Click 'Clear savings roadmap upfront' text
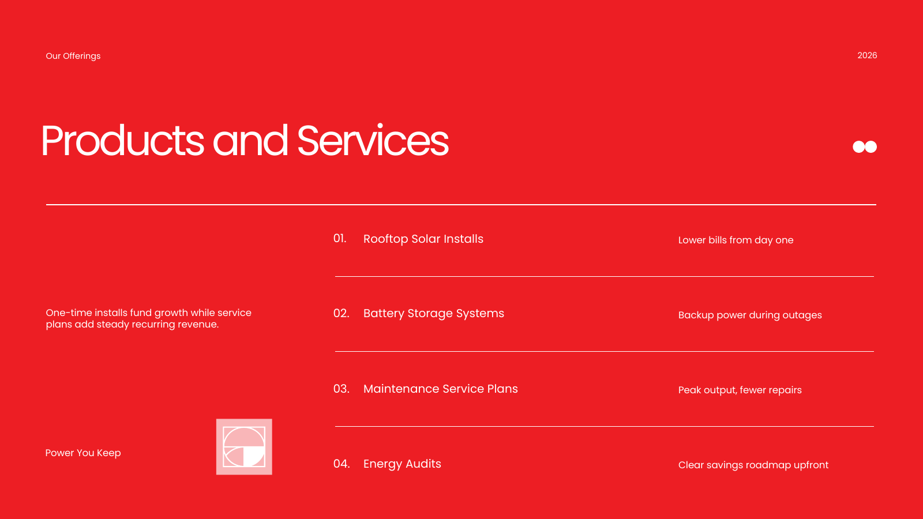Viewport: 923px width, 519px height. click(x=753, y=465)
